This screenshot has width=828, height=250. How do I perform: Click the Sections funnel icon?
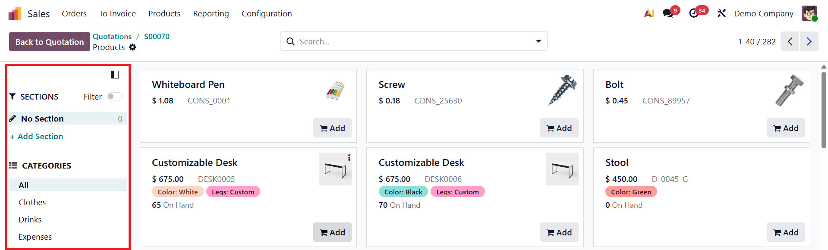13,96
